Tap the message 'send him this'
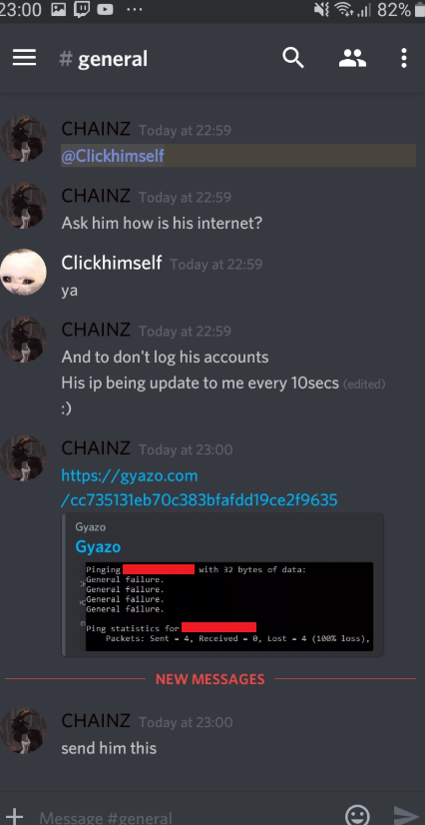The width and height of the screenshot is (425, 825). 109,748
